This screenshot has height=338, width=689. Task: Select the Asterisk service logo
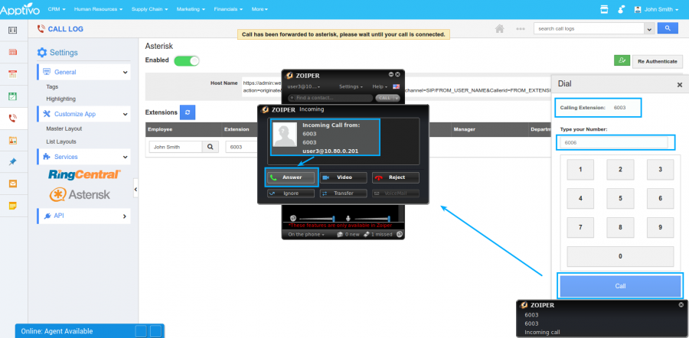[80, 194]
